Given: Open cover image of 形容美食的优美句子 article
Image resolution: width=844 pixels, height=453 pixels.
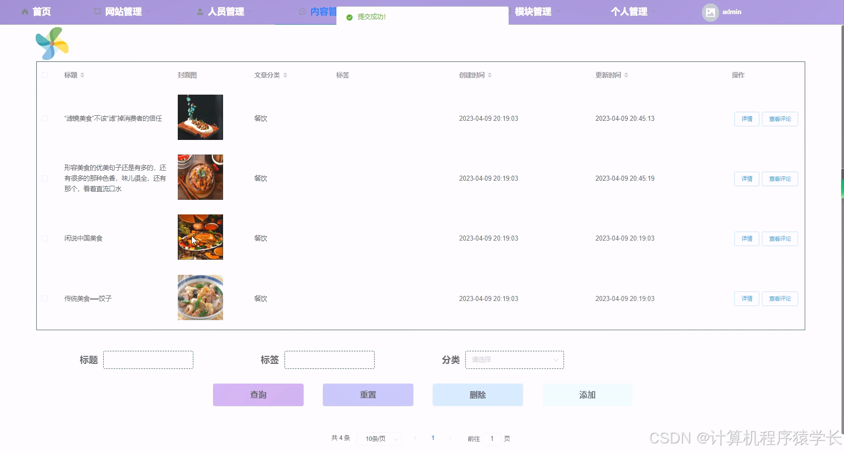Looking at the screenshot, I should click(200, 177).
